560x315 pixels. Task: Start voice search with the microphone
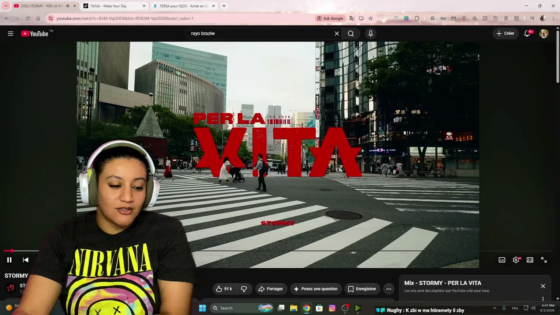[371, 34]
